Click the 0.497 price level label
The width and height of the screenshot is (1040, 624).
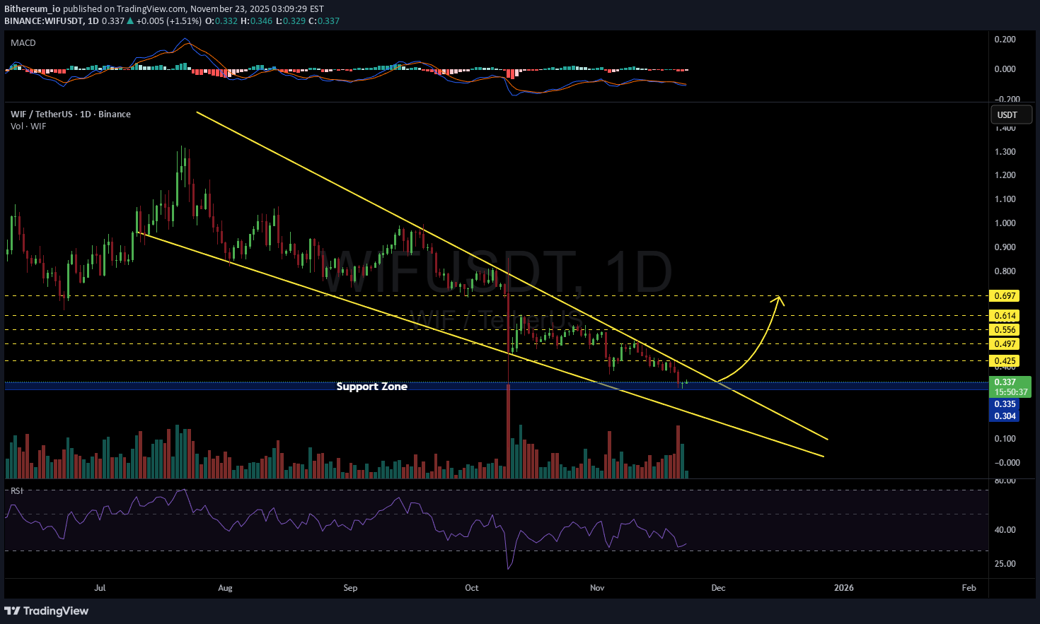(x=1005, y=344)
